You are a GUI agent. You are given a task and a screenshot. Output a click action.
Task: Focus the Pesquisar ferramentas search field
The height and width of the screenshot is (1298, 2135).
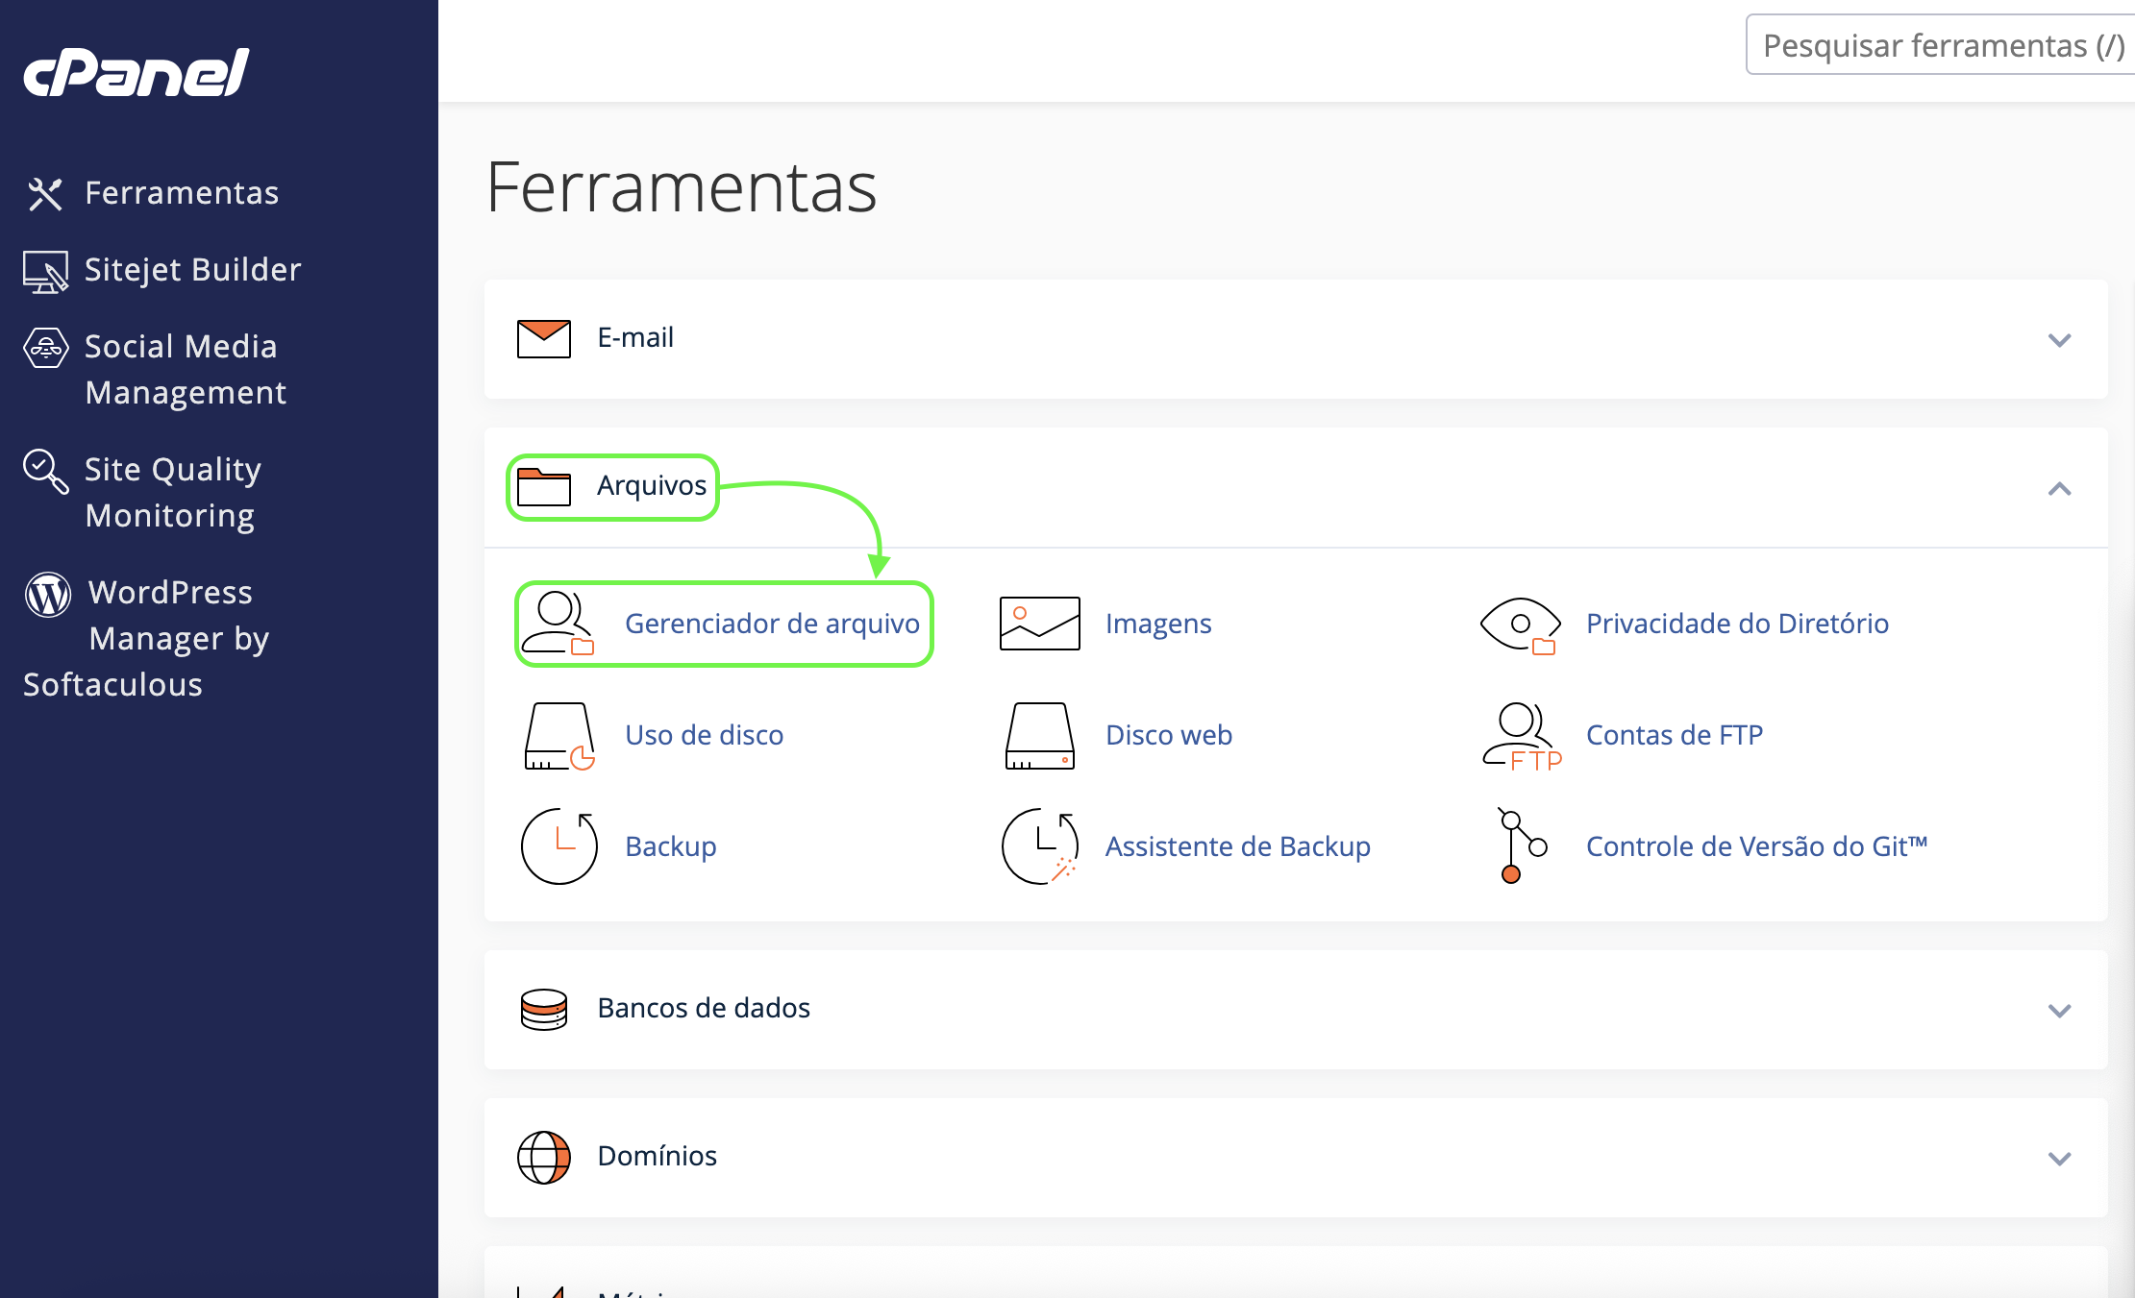click(1940, 45)
